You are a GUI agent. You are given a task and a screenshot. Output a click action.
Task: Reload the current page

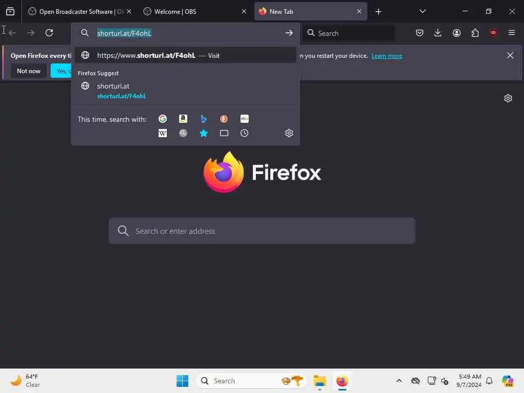tap(49, 33)
